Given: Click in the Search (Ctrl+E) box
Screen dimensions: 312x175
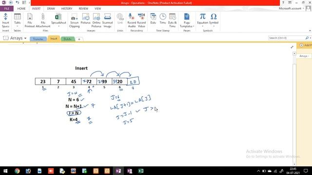Looking at the screenshot, I should 287,38.
